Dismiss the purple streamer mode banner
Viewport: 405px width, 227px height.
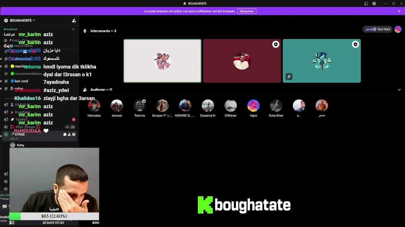tap(399, 11)
